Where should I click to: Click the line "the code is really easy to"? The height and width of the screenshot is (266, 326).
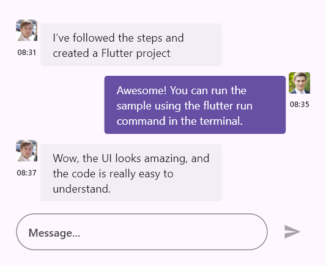(x=113, y=174)
